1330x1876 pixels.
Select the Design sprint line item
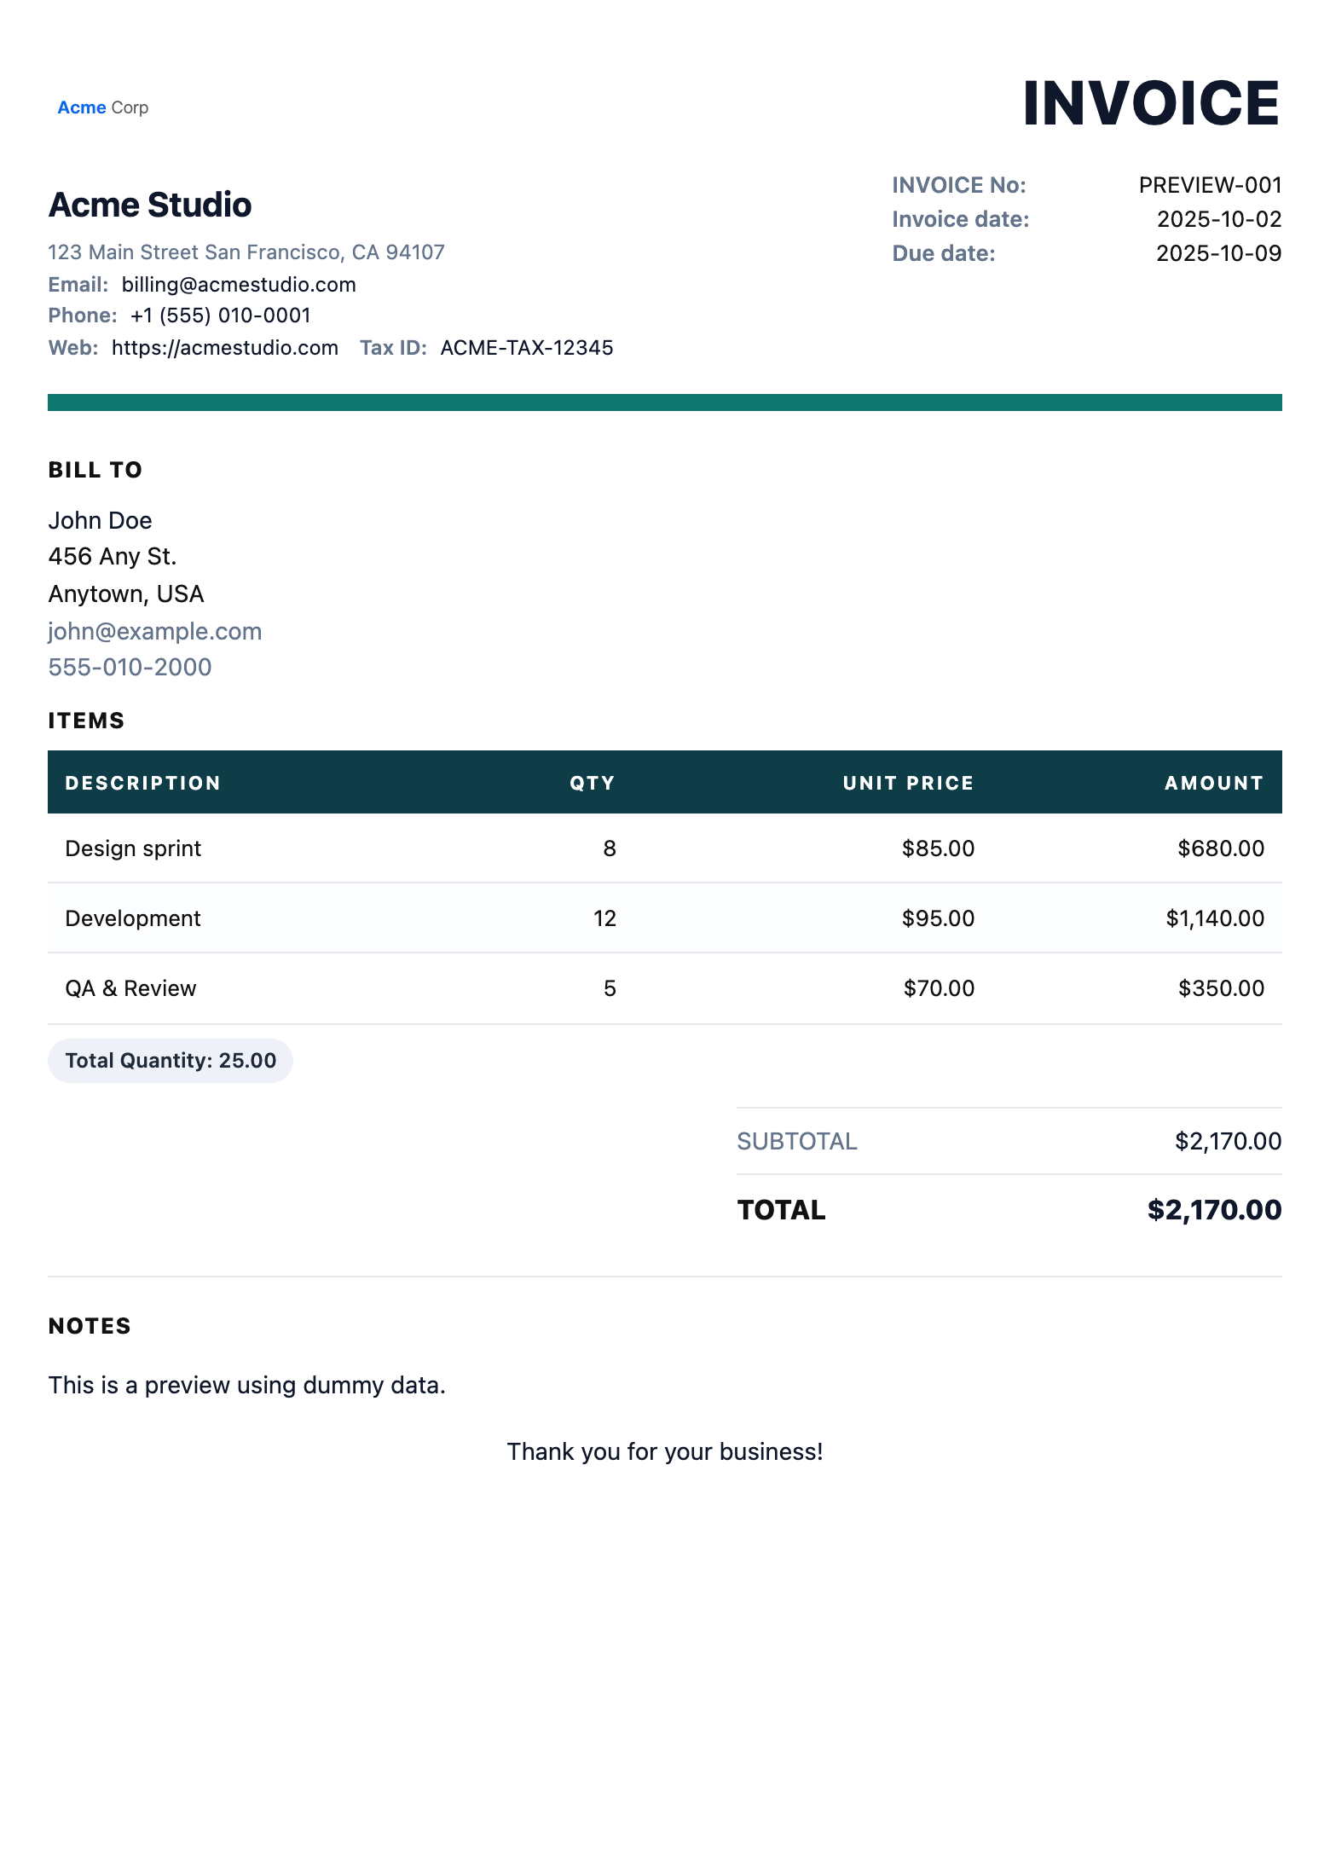point(133,848)
